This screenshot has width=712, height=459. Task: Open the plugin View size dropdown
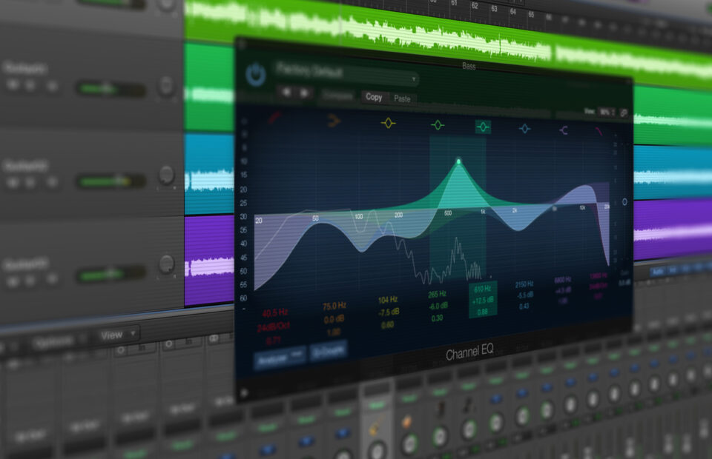pyautogui.click(x=606, y=112)
